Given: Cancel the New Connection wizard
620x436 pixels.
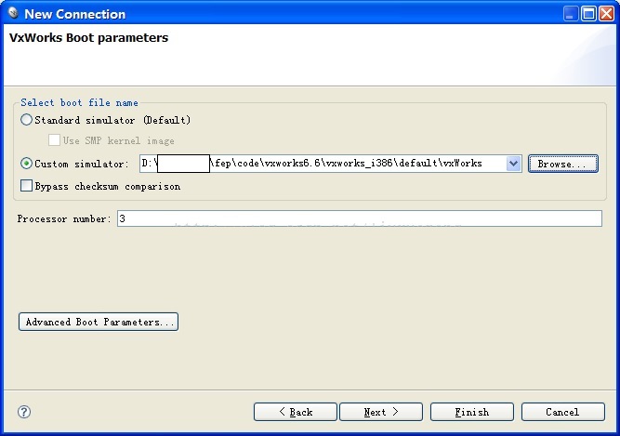Looking at the screenshot, I should tap(563, 412).
